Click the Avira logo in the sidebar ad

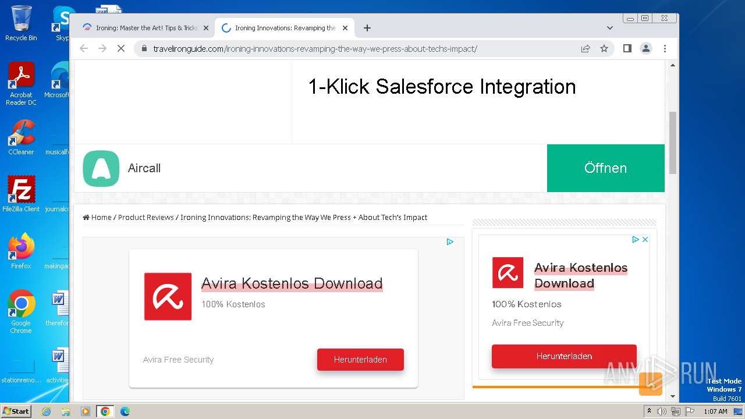click(x=508, y=273)
